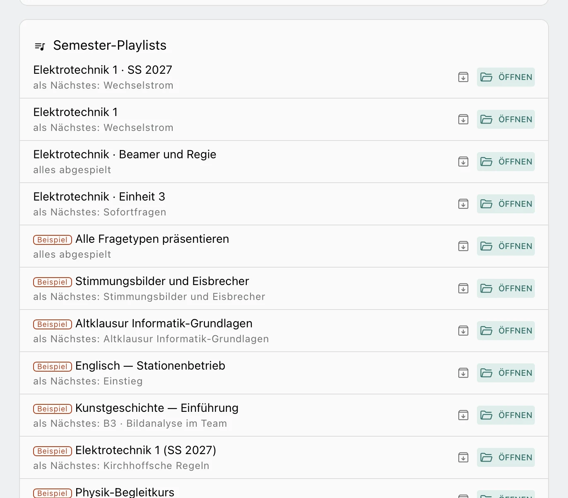Click the subtitle "als Nächstes: Einstieg"
The image size is (568, 498).
click(88, 381)
